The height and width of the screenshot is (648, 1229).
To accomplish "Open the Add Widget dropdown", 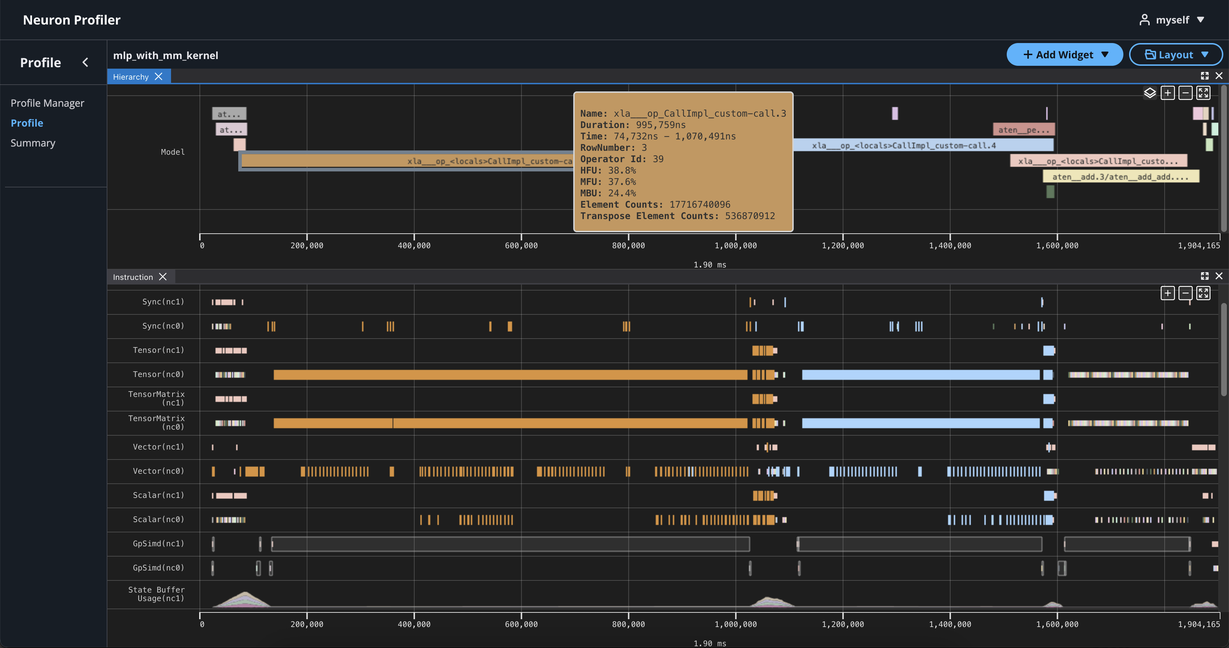I will [x=1064, y=55].
